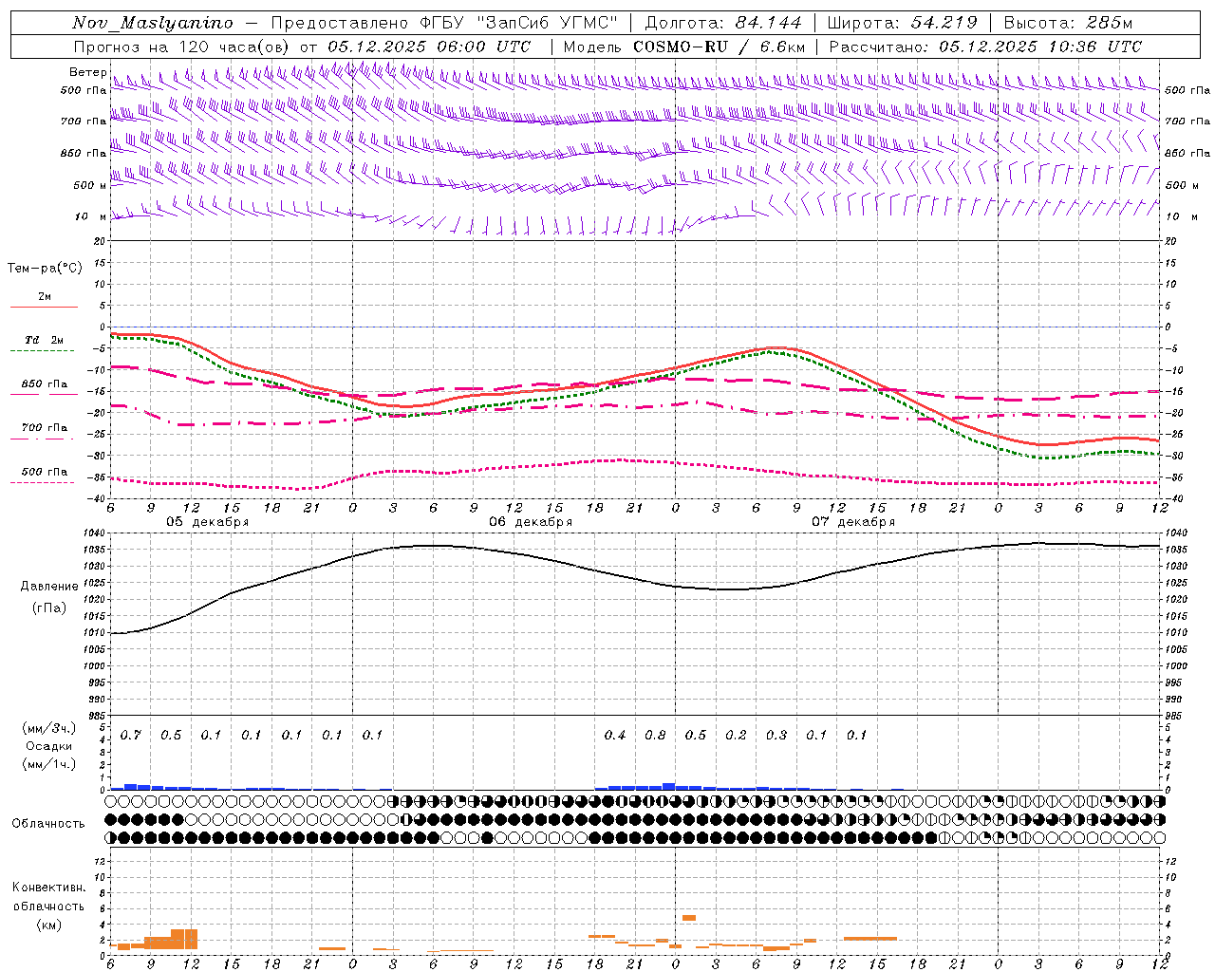The height and width of the screenshot is (972, 1215).
Task: Click the 0.4 precipitation amount
Action: coord(615,735)
